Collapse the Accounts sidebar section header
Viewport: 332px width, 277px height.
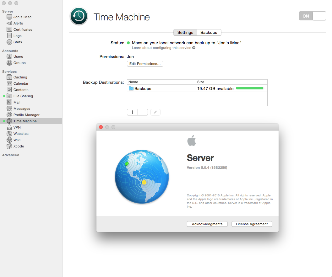pyautogui.click(x=10, y=51)
